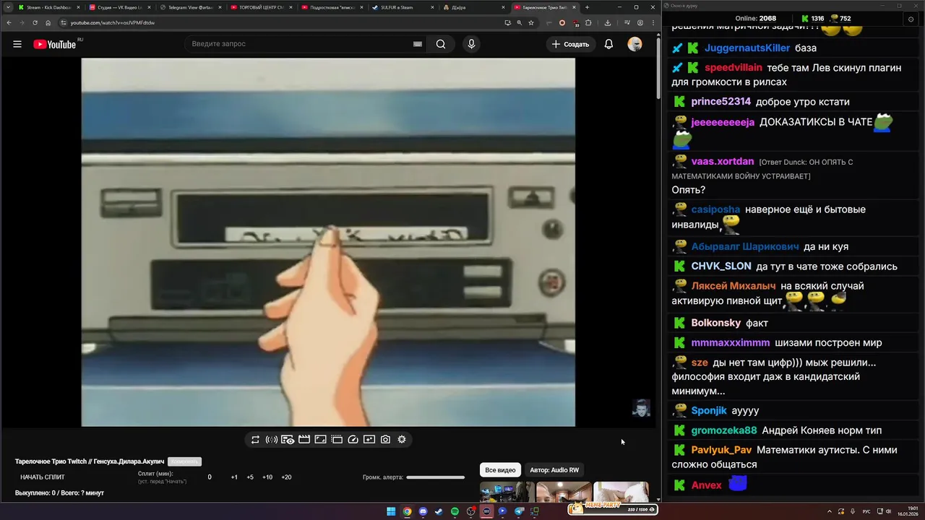Open Telegram from the taskbar
The width and height of the screenshot is (925, 520).
[519, 511]
